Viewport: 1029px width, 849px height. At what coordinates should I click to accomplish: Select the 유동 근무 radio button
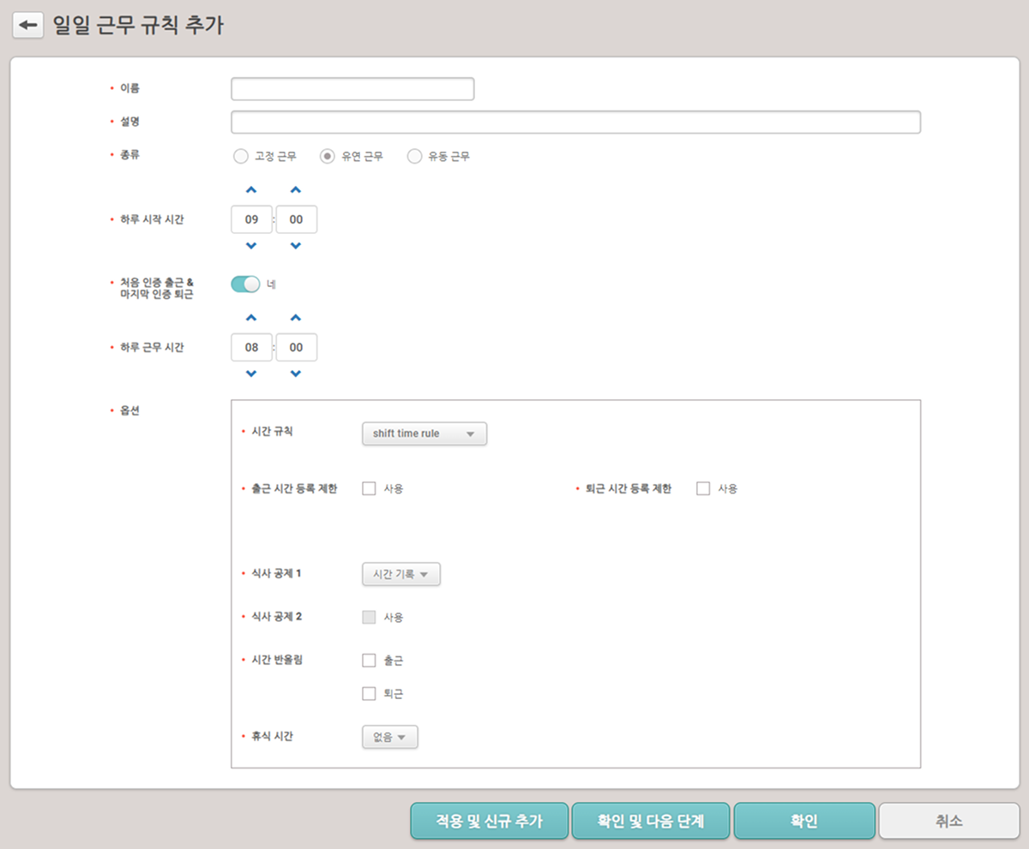tap(414, 157)
